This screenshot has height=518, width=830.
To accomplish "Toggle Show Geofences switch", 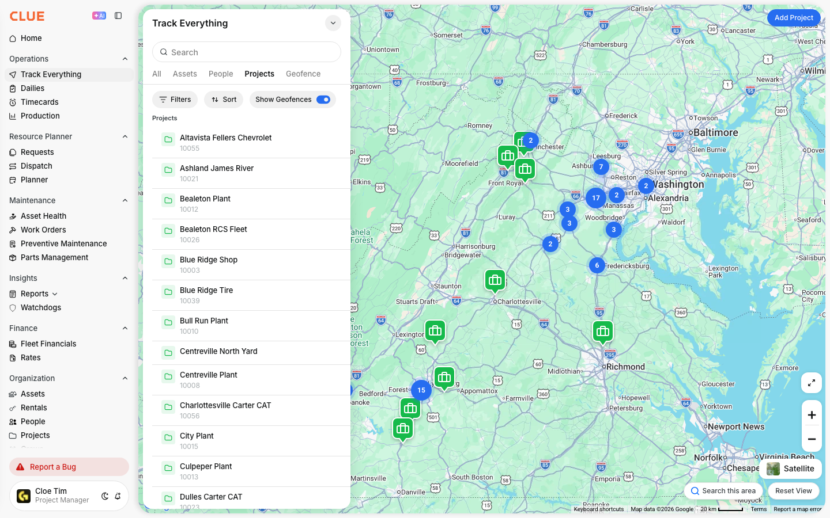I will [323, 100].
